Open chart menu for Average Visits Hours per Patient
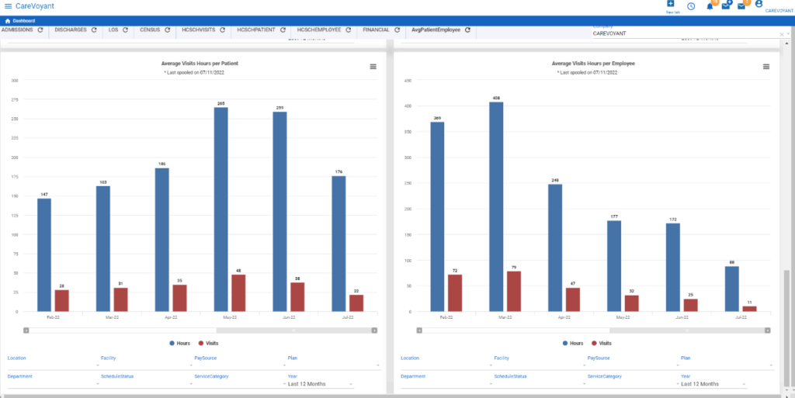 pyautogui.click(x=373, y=67)
